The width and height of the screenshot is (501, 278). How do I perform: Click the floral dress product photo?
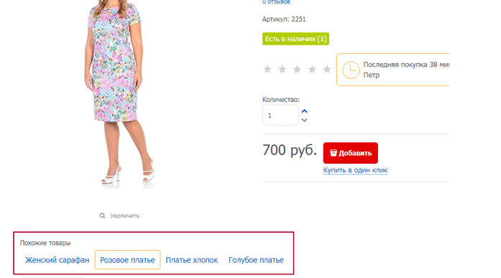(120, 93)
